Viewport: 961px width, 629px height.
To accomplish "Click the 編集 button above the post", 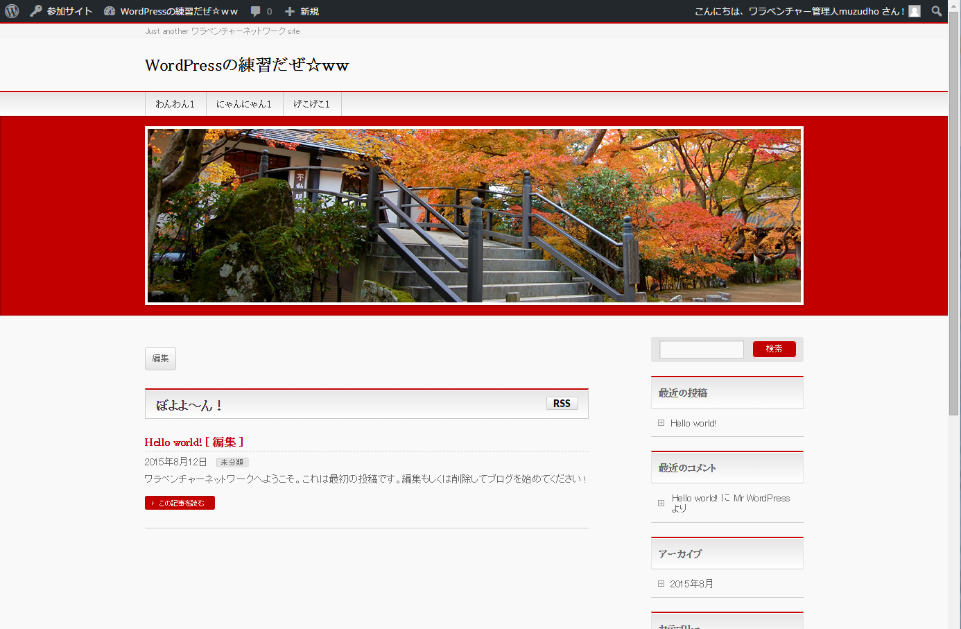I will point(160,359).
